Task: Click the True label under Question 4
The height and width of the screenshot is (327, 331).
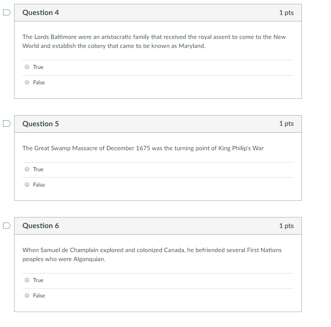Action: [x=38, y=67]
